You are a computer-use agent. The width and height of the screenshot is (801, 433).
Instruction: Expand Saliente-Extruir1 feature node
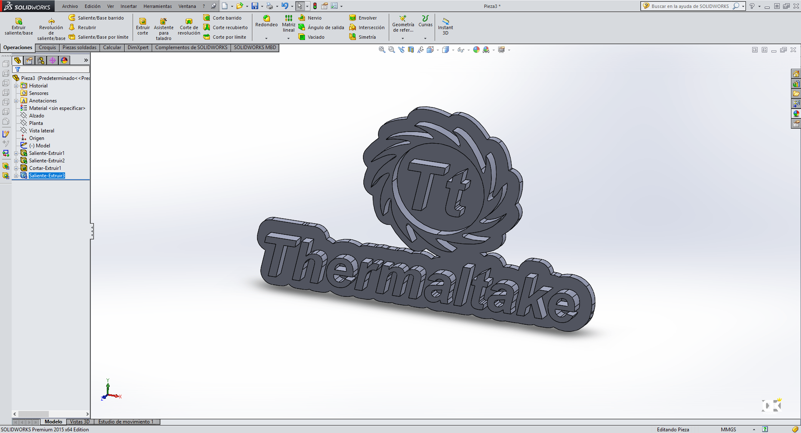[x=16, y=153]
